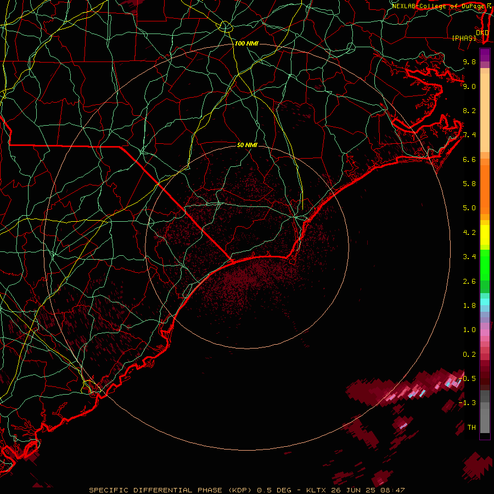Click the 1.8 scale label
494x494 pixels.
[x=469, y=306]
